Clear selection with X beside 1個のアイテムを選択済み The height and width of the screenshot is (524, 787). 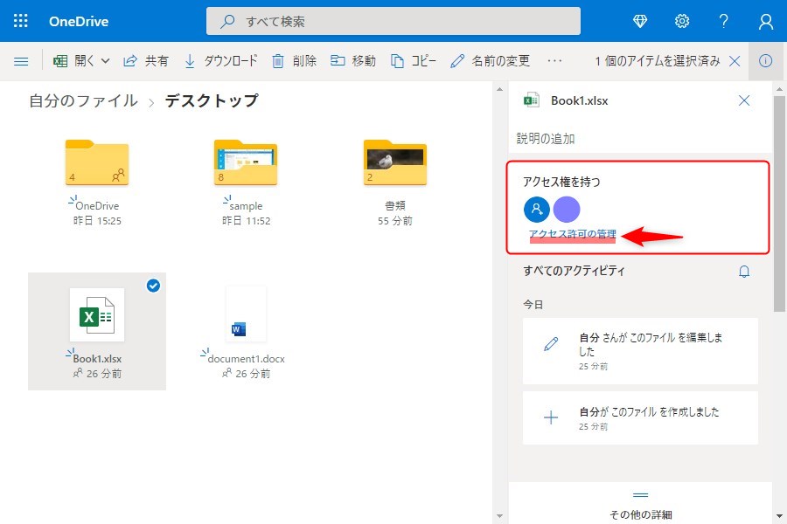click(x=735, y=61)
